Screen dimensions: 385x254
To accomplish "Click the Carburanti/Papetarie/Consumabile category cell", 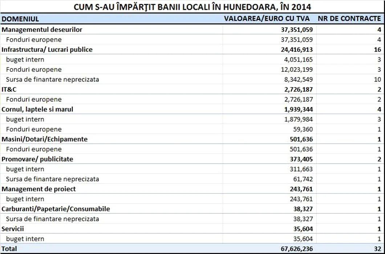I will tap(56, 209).
